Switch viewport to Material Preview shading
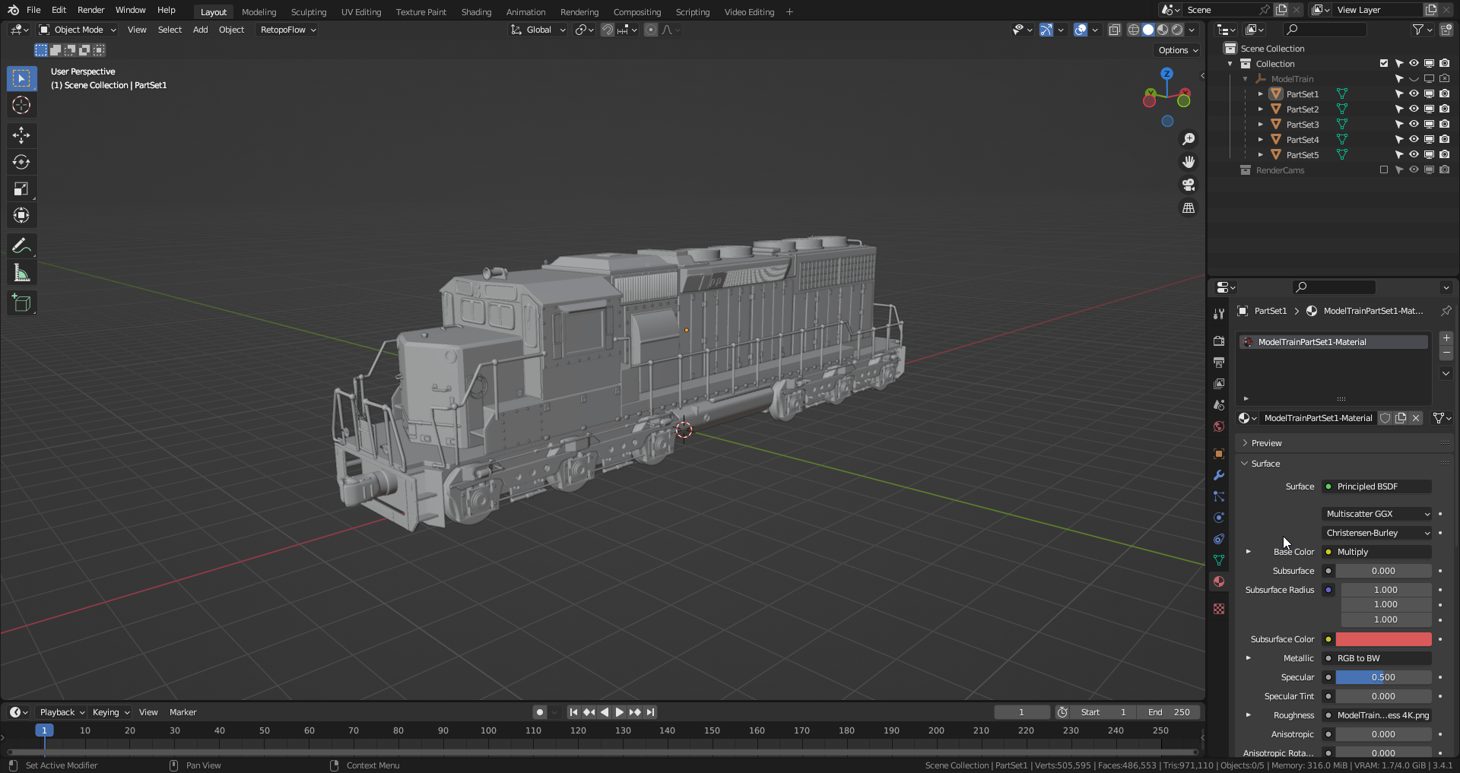The image size is (1460, 773). pos(1162,30)
